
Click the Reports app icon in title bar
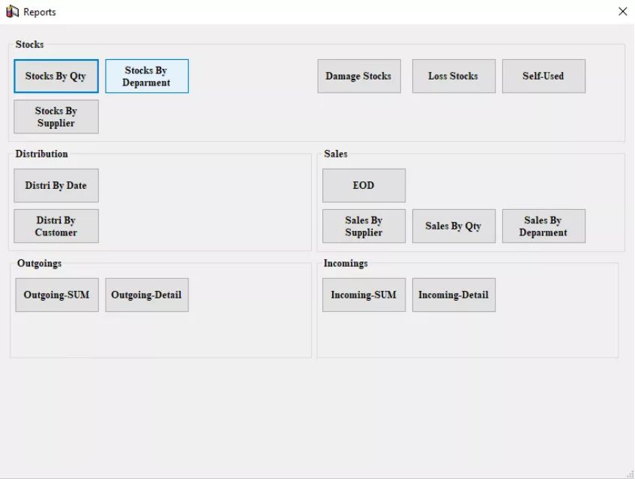point(12,11)
